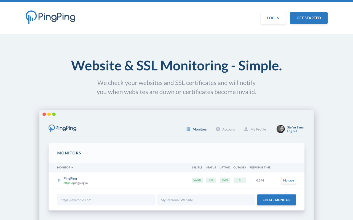Click the Account gear icon
This screenshot has width=353, height=220.
click(218, 129)
